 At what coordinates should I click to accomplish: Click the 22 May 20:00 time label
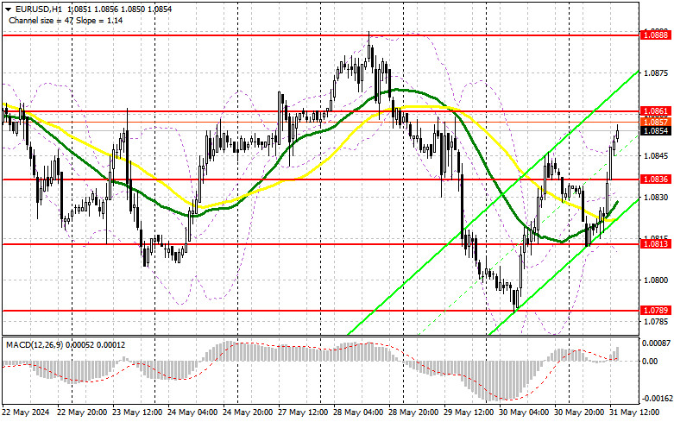pyautogui.click(x=82, y=413)
